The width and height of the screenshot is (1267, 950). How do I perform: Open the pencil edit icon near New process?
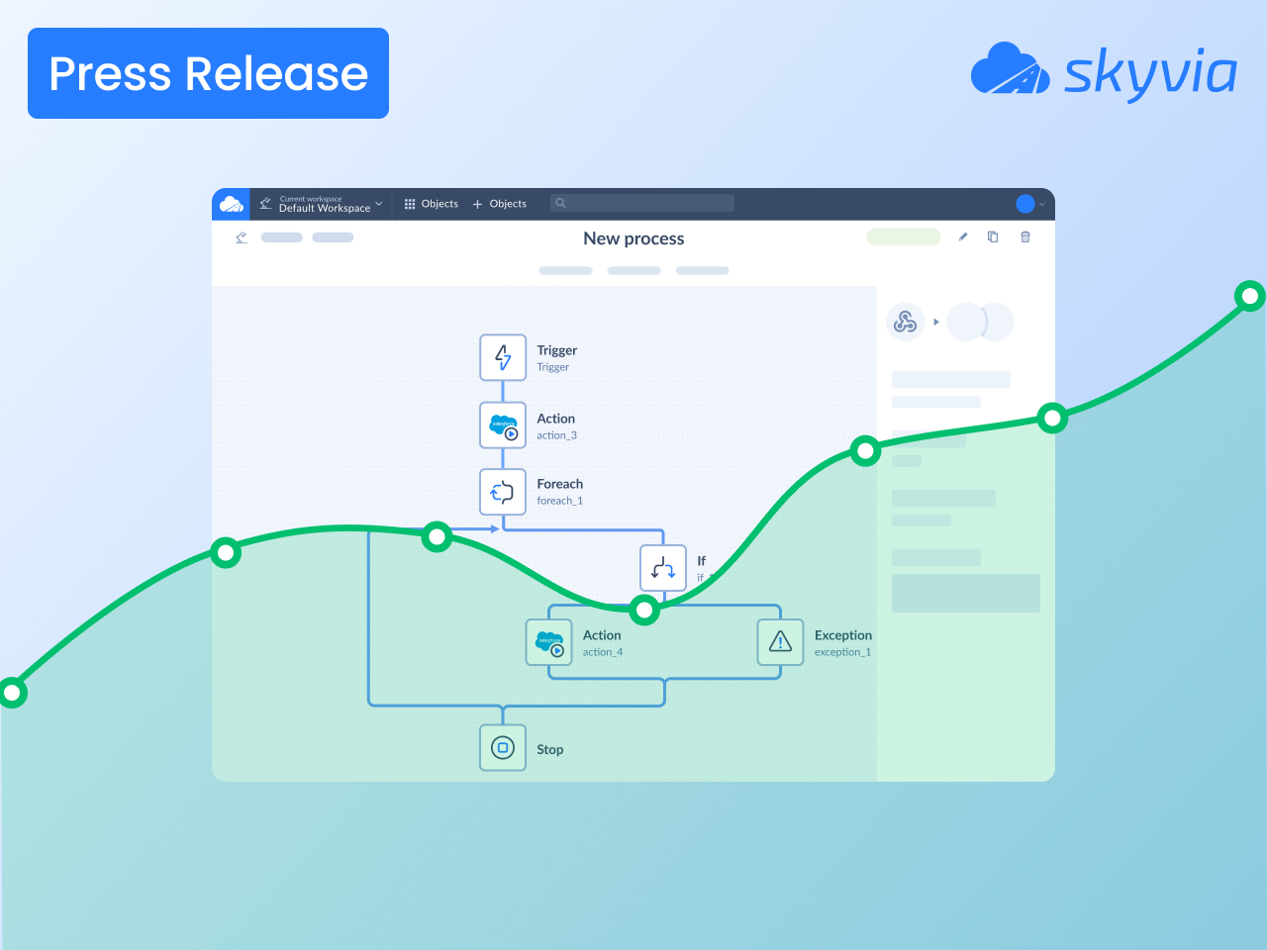tap(962, 237)
